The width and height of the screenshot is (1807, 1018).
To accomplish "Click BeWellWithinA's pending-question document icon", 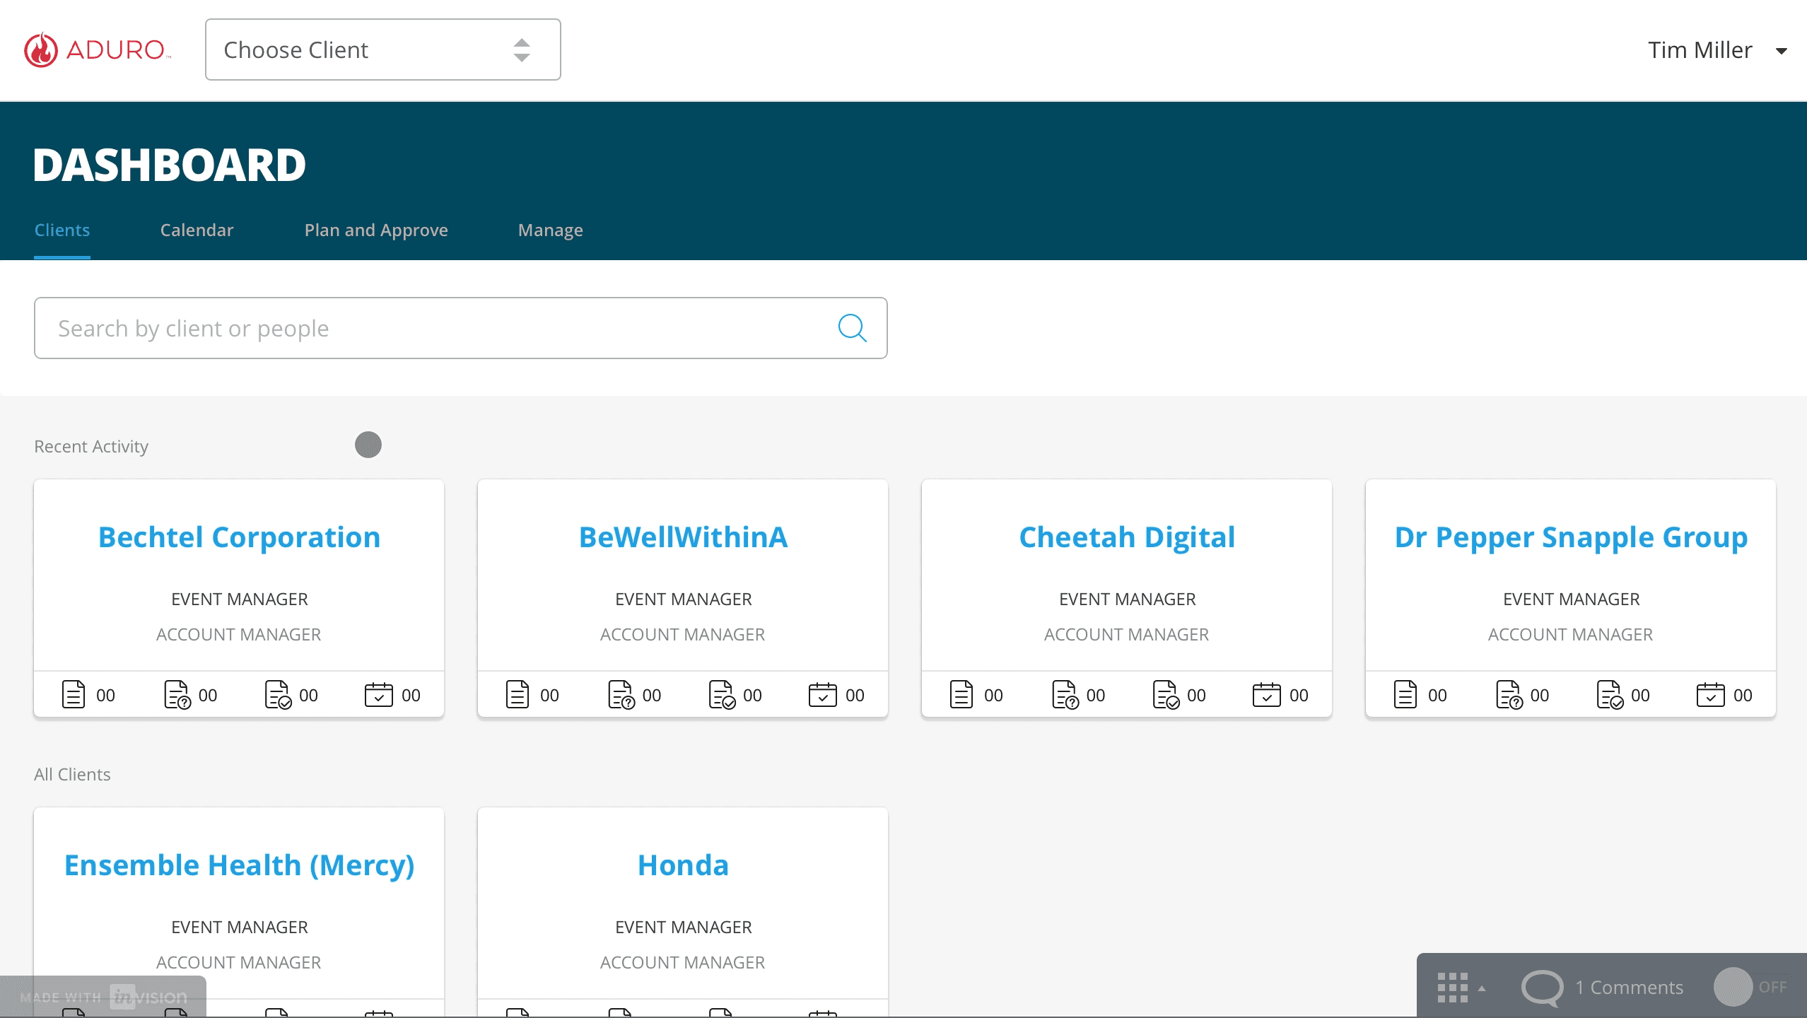I will point(621,694).
